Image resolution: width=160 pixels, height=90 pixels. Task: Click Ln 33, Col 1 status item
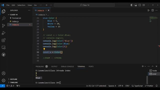(x=96, y=86)
